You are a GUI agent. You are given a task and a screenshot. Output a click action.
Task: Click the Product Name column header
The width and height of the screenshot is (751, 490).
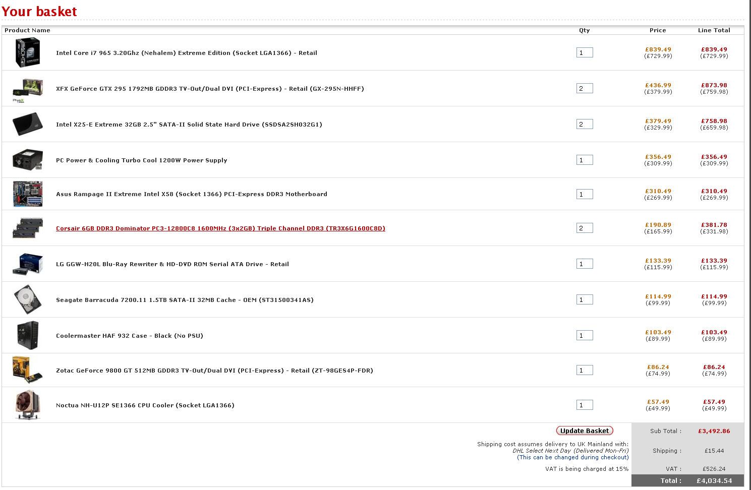point(27,30)
